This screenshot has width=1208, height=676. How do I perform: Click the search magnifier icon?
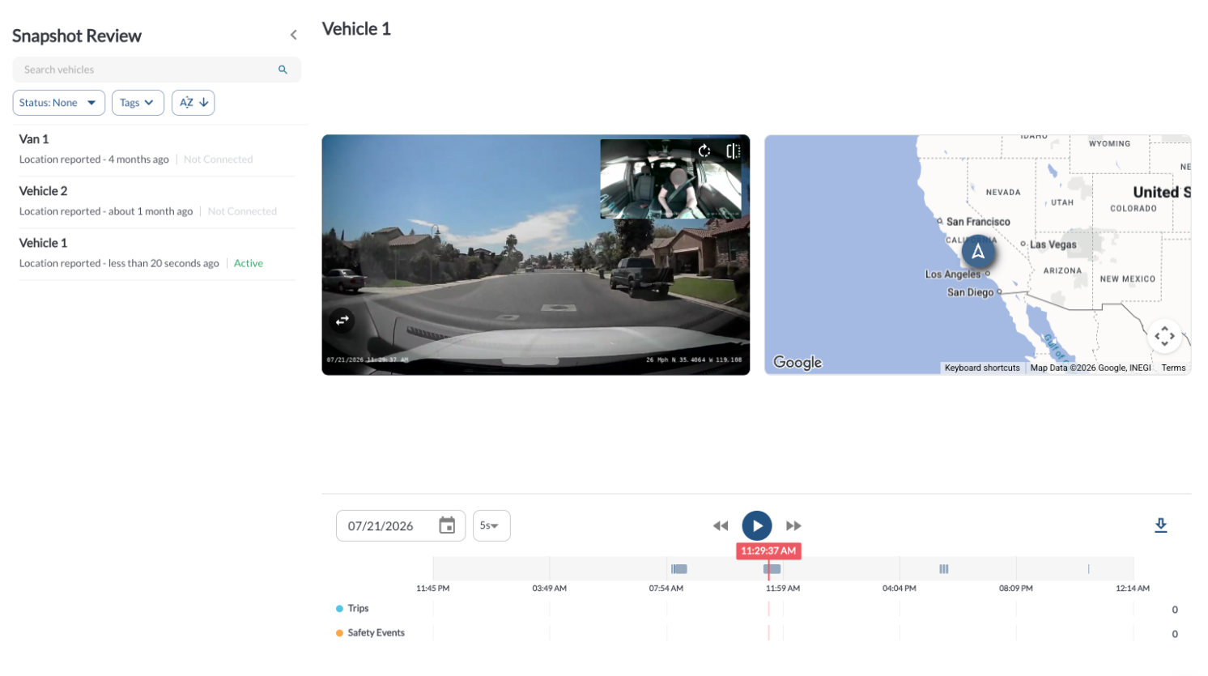tap(283, 70)
